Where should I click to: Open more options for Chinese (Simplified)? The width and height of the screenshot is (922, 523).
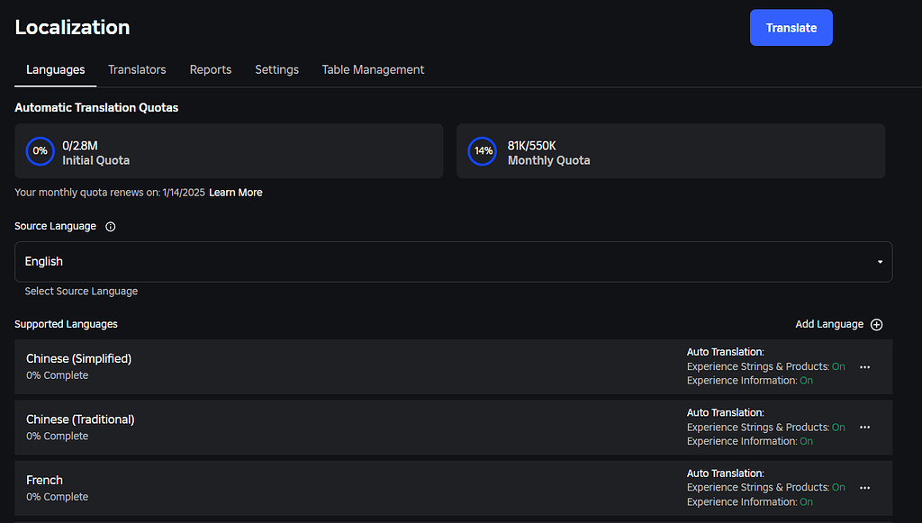(x=865, y=367)
